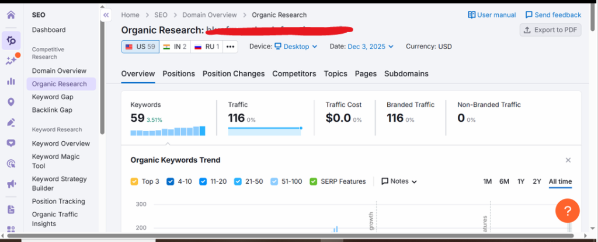Image resolution: width=598 pixels, height=242 pixels.
Task: Switch to the Position Changes tab
Action: pyautogui.click(x=234, y=73)
